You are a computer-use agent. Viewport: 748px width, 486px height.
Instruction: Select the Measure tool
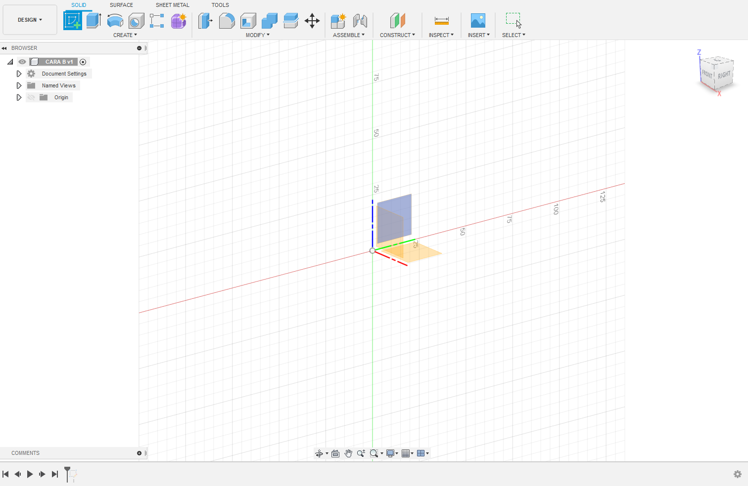click(x=441, y=21)
